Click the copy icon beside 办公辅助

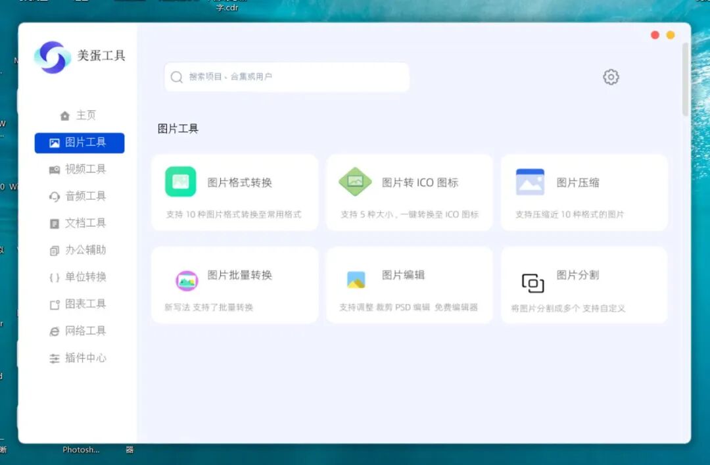(55, 251)
